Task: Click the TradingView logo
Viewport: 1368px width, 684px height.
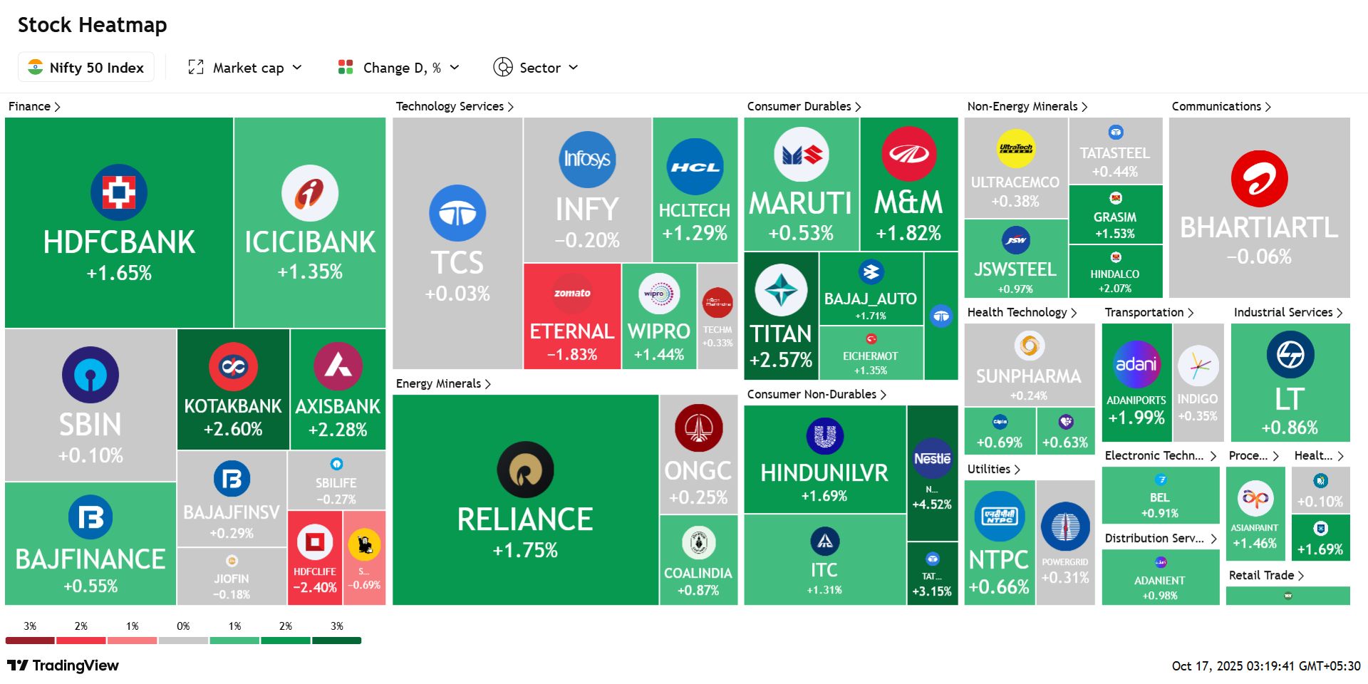Action: coord(63,665)
